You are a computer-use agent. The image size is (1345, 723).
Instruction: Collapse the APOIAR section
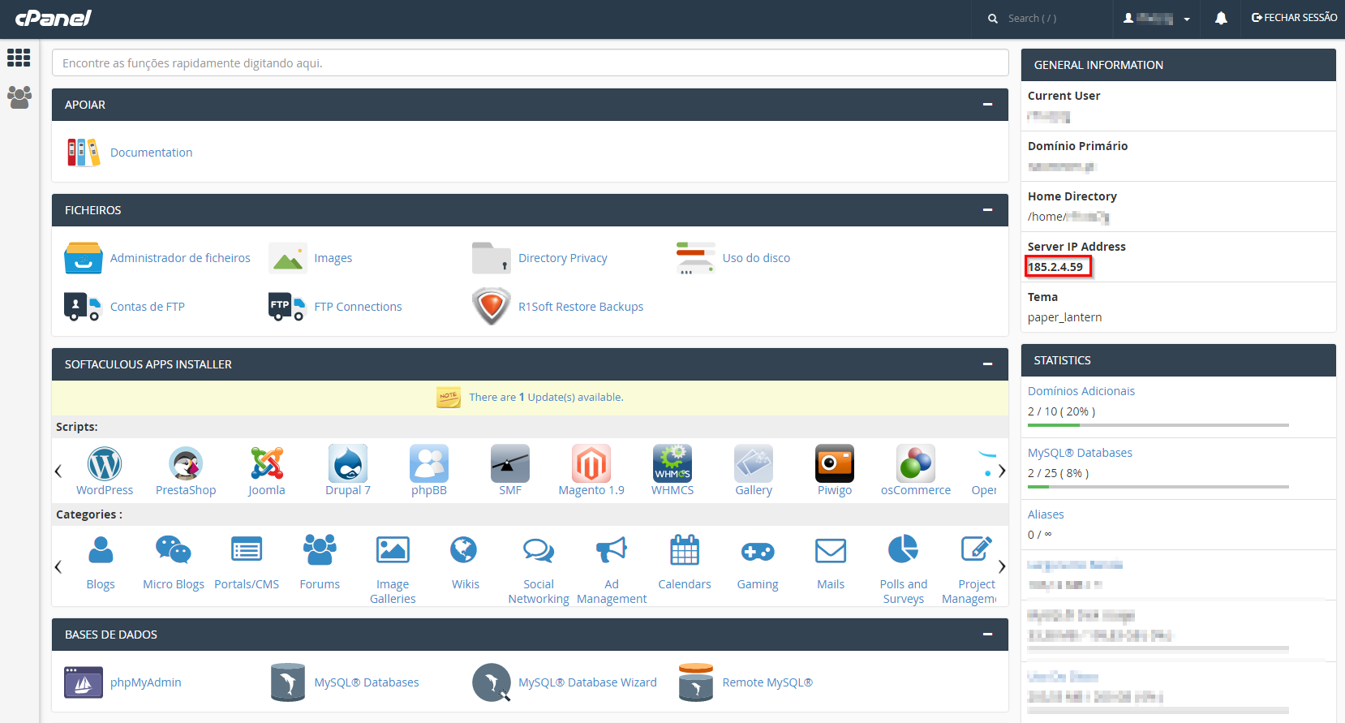click(987, 105)
